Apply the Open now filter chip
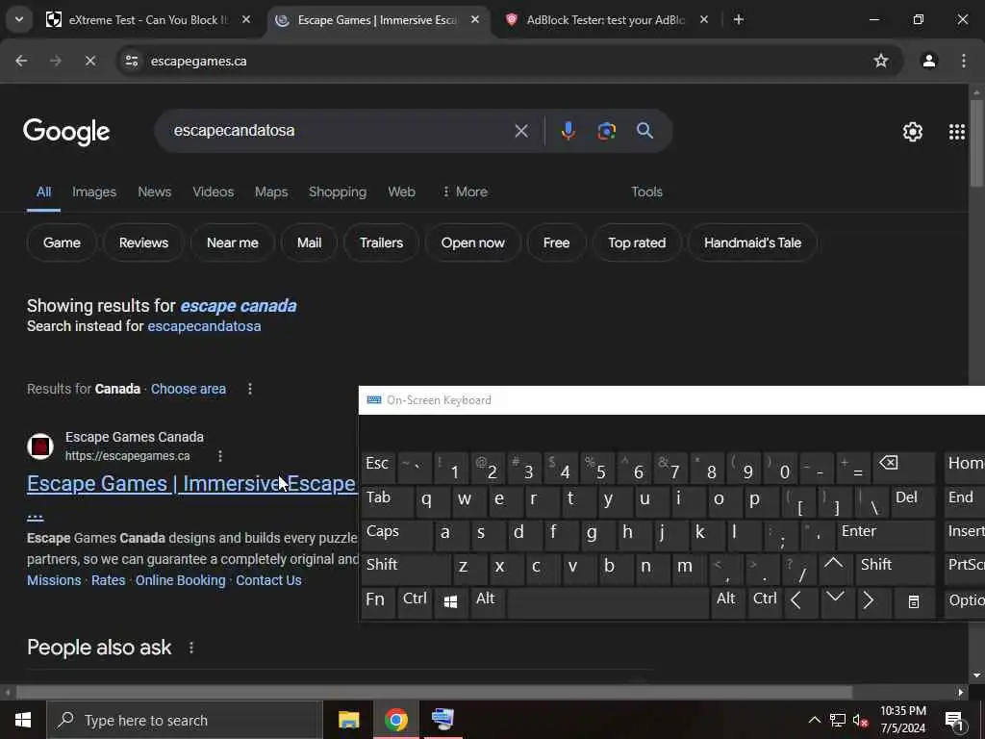The width and height of the screenshot is (985, 739). [x=472, y=242]
